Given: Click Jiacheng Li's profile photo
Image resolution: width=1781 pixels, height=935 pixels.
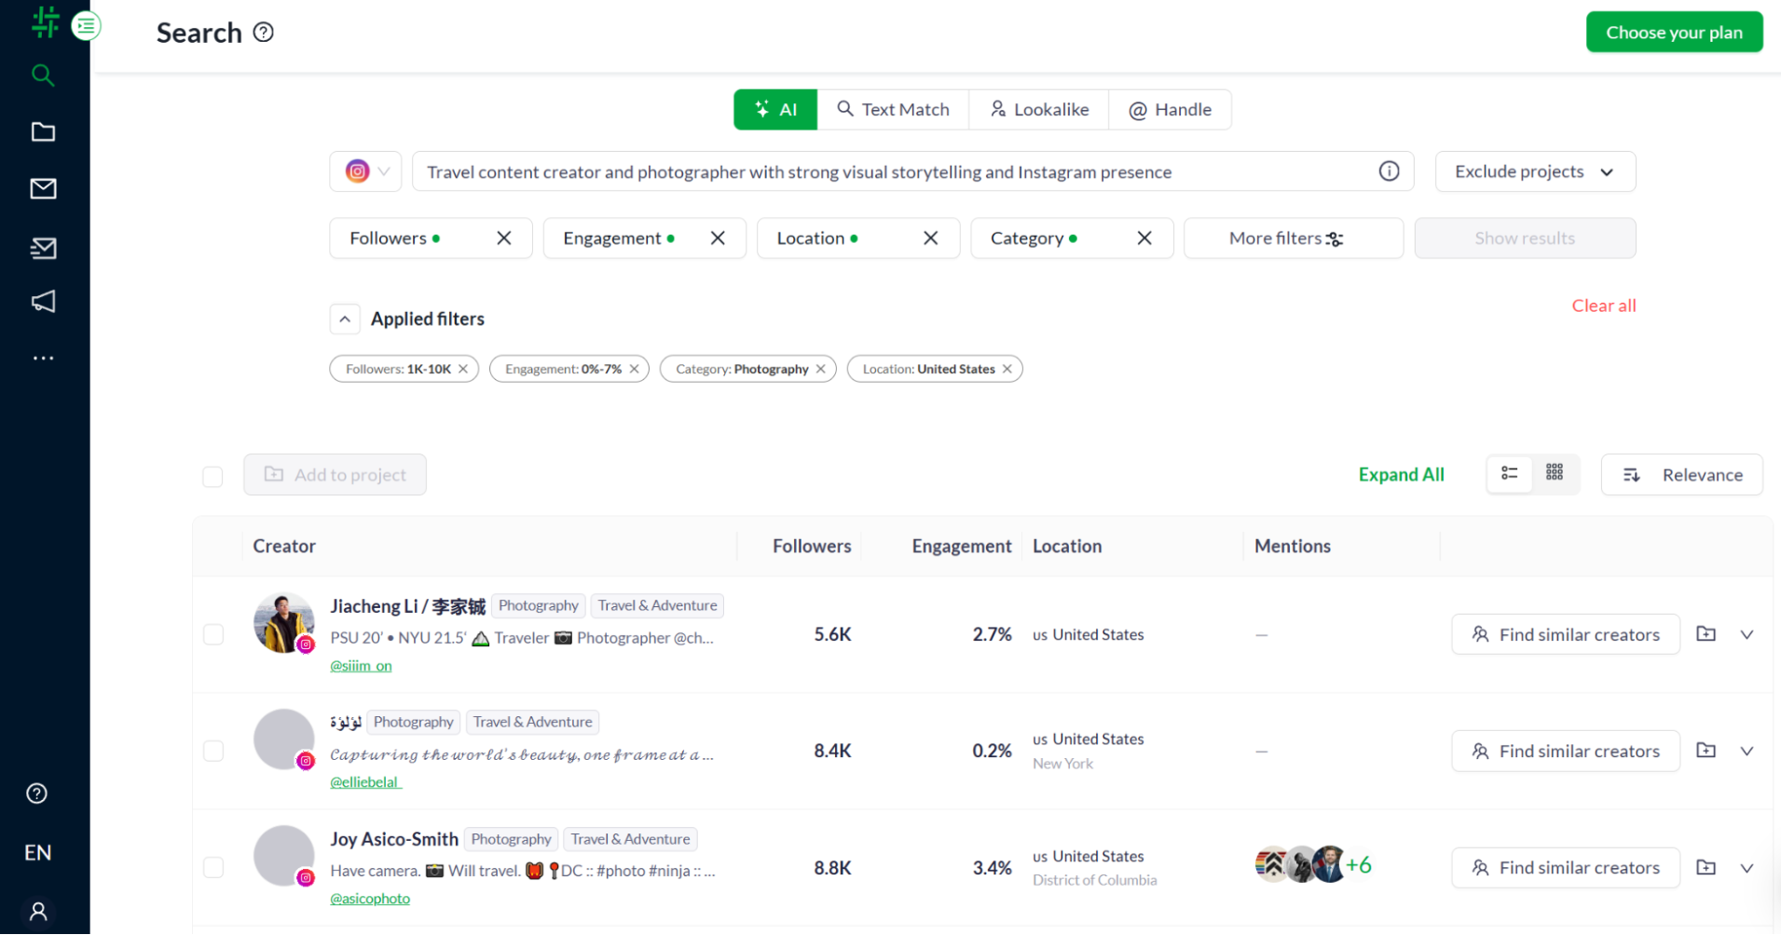Looking at the screenshot, I should [x=283, y=623].
